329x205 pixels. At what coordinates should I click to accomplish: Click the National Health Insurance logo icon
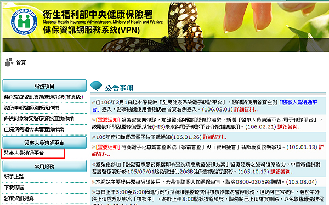coord(24,22)
